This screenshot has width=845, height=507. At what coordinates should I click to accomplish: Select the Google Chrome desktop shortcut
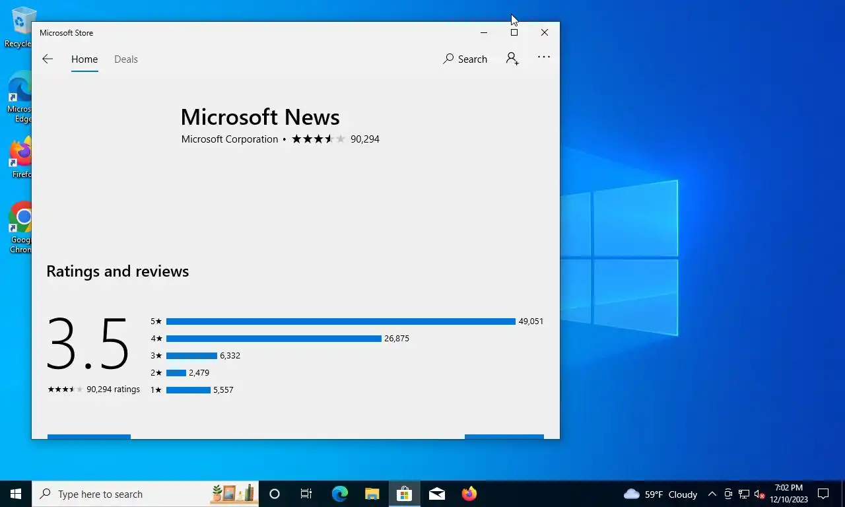click(20, 228)
